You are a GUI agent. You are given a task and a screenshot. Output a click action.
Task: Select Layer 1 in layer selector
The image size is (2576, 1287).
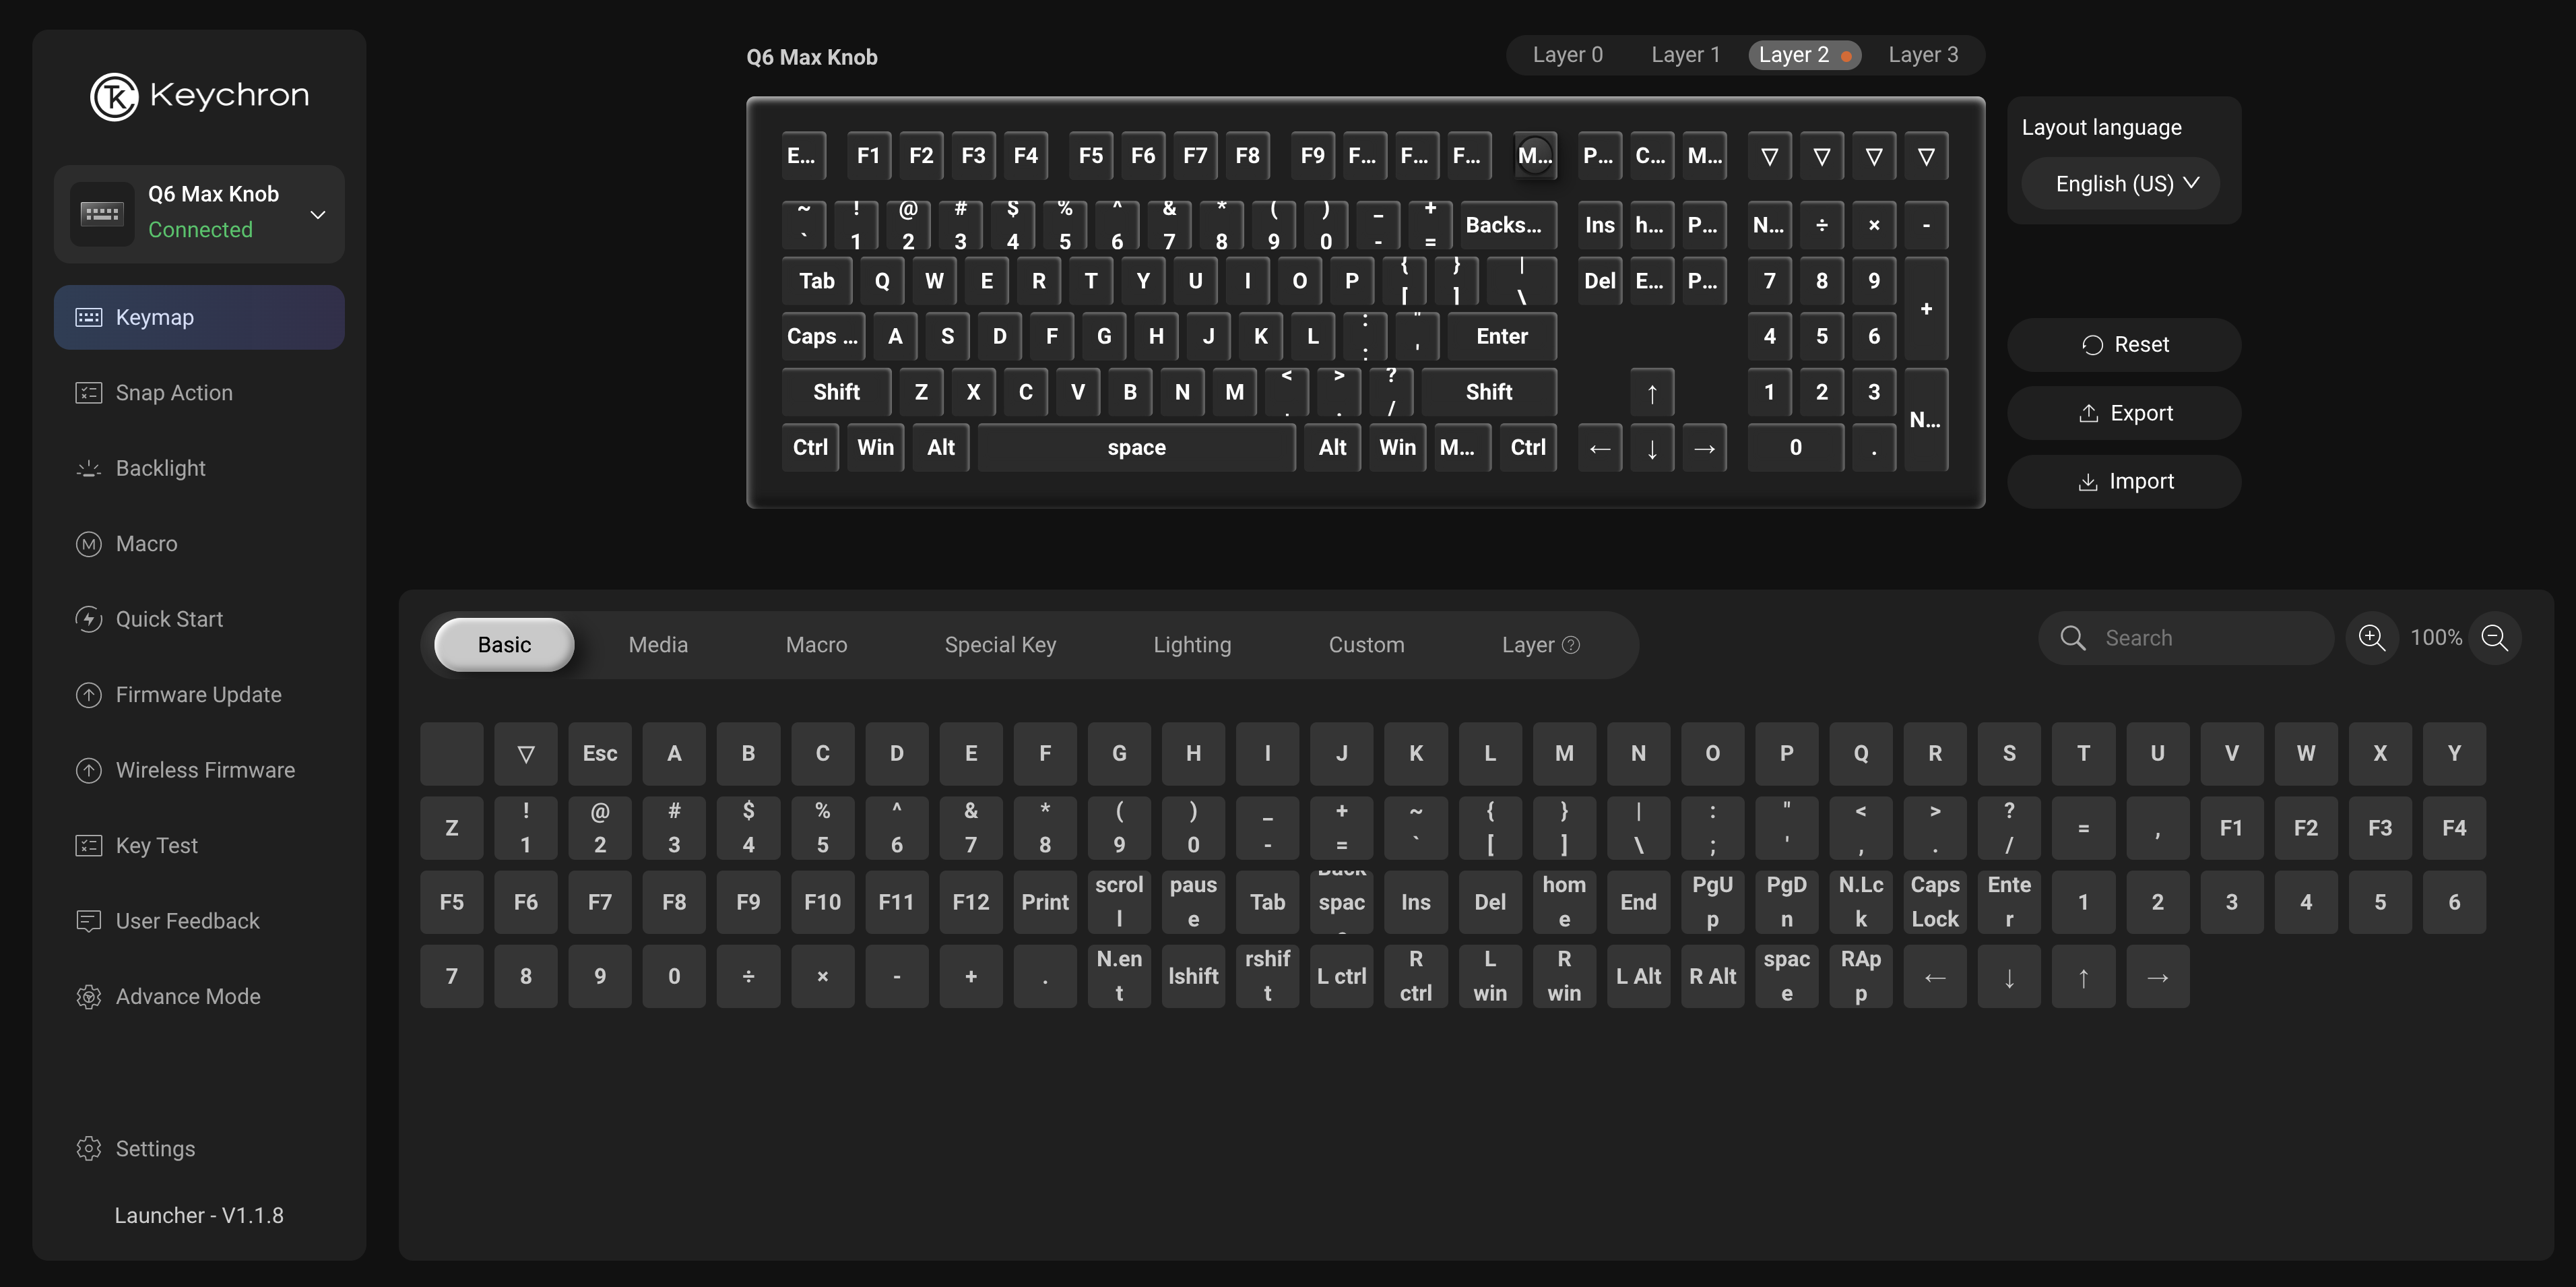click(x=1685, y=55)
